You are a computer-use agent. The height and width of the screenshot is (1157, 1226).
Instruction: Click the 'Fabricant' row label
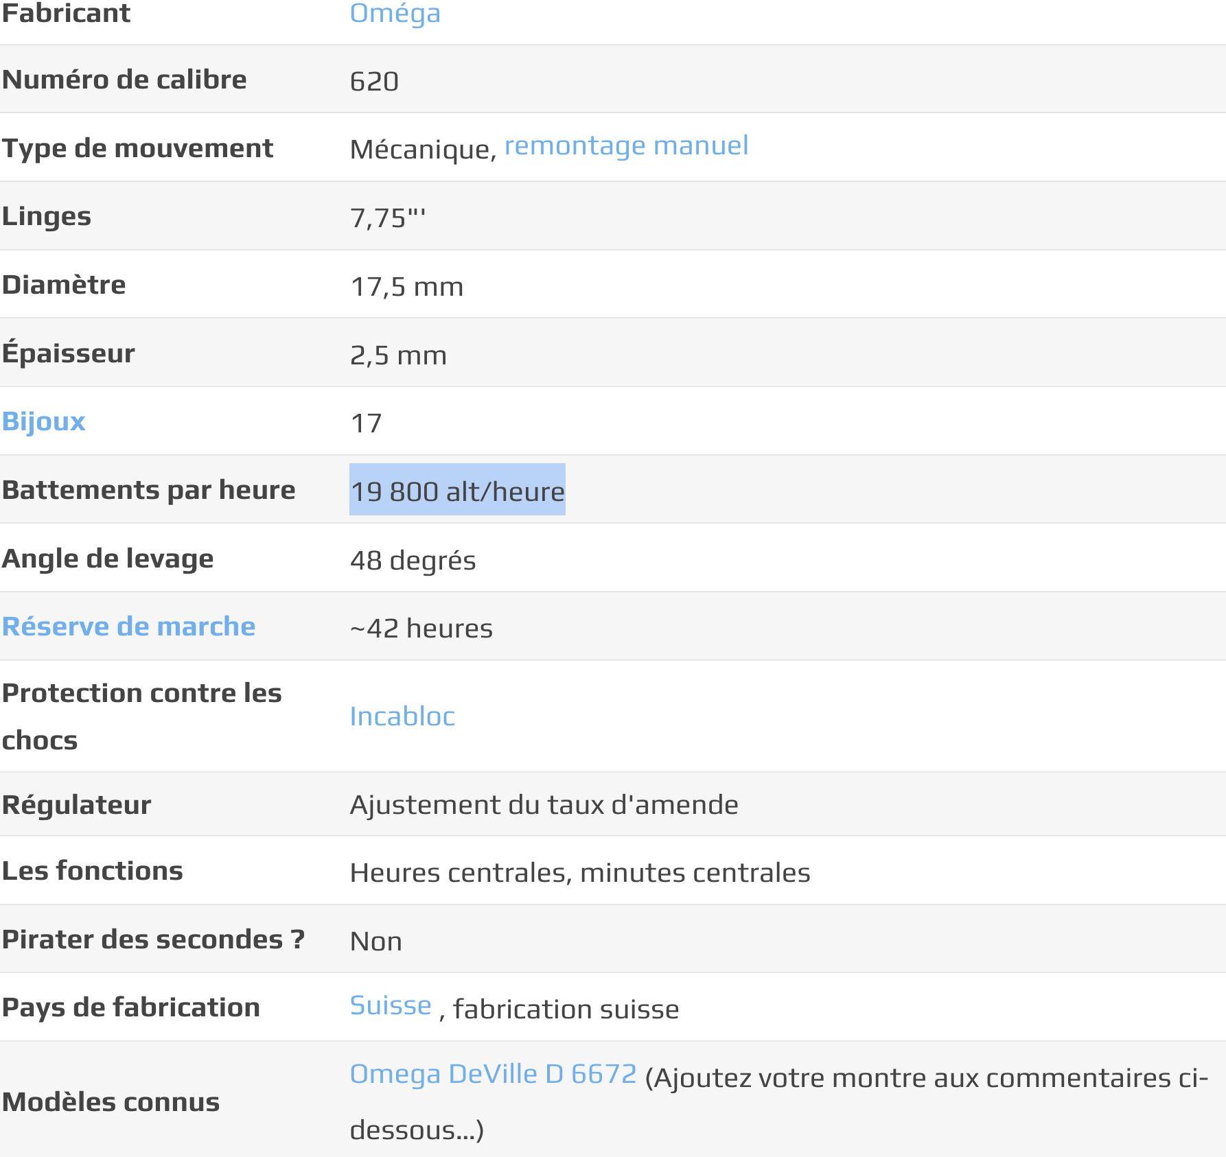click(x=66, y=13)
